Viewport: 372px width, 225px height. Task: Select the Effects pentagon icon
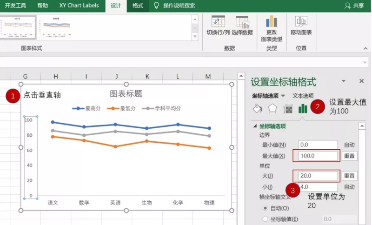[x=272, y=109]
